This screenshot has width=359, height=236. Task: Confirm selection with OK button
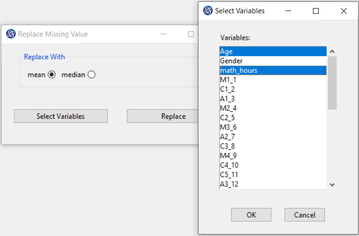[251, 215]
